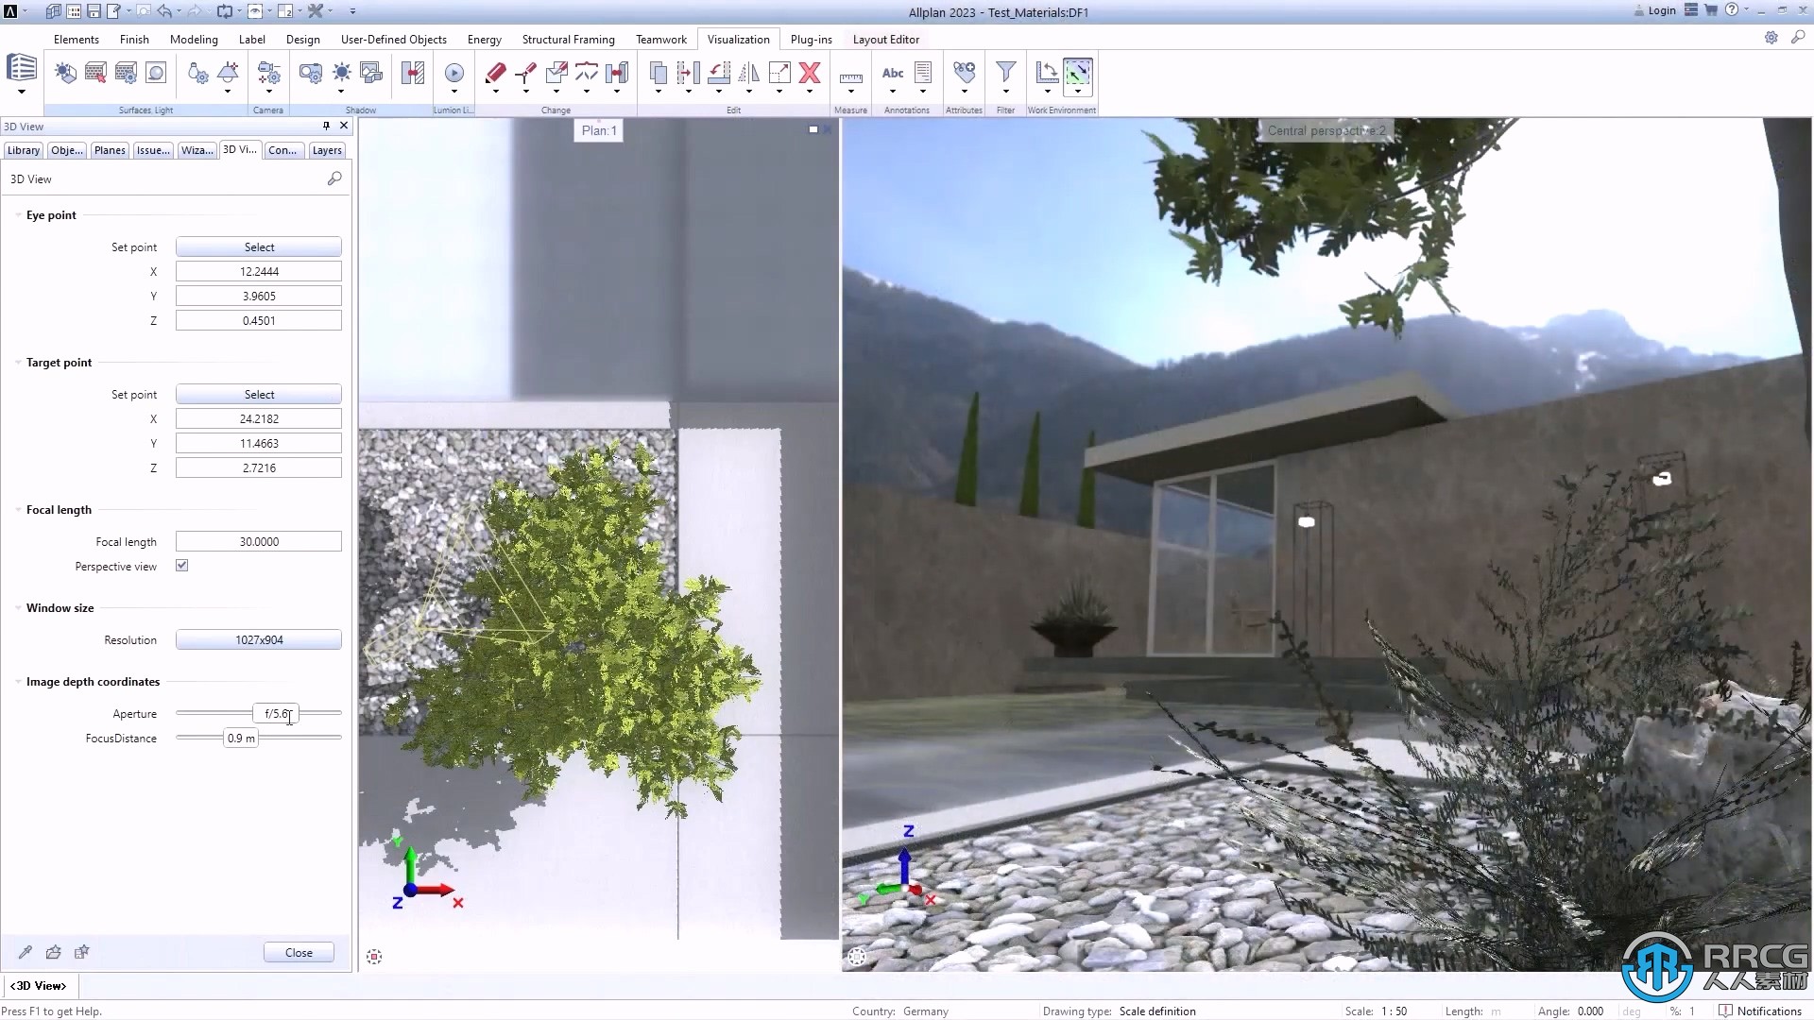Click the Set point button for Eye point
The height and width of the screenshot is (1020, 1814).
tap(259, 246)
